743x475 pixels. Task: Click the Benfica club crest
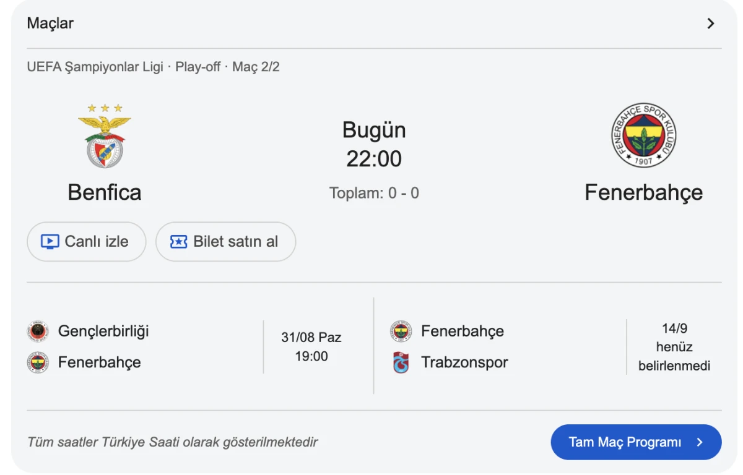tap(105, 136)
